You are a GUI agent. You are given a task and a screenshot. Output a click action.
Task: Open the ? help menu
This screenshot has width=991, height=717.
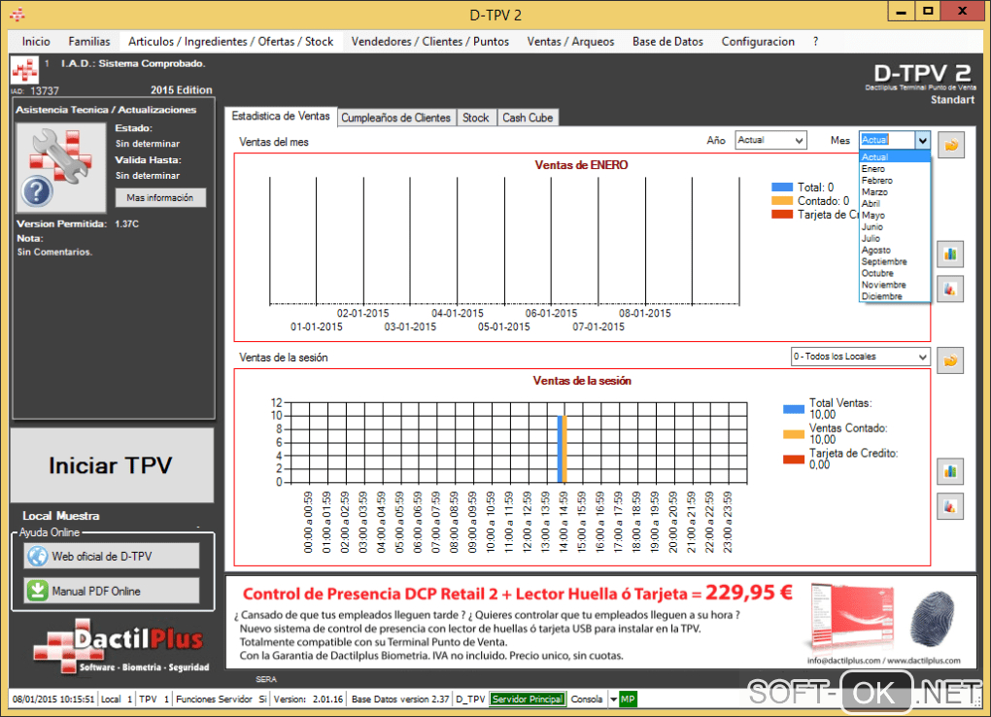[815, 41]
